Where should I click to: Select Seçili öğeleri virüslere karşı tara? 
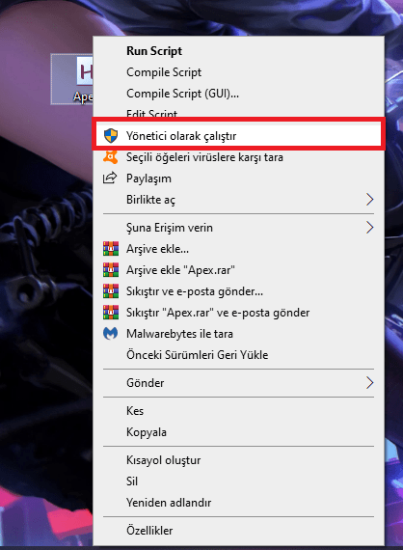coord(238,157)
